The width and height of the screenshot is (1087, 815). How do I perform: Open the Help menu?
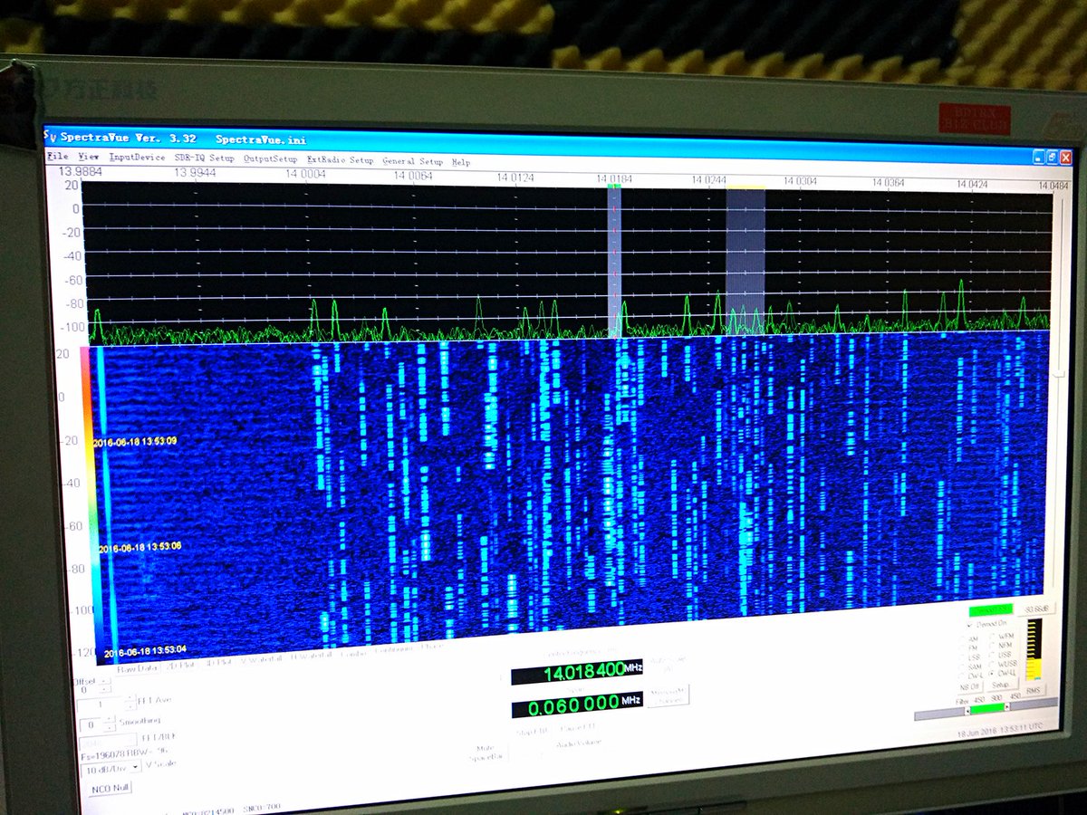pyautogui.click(x=461, y=162)
